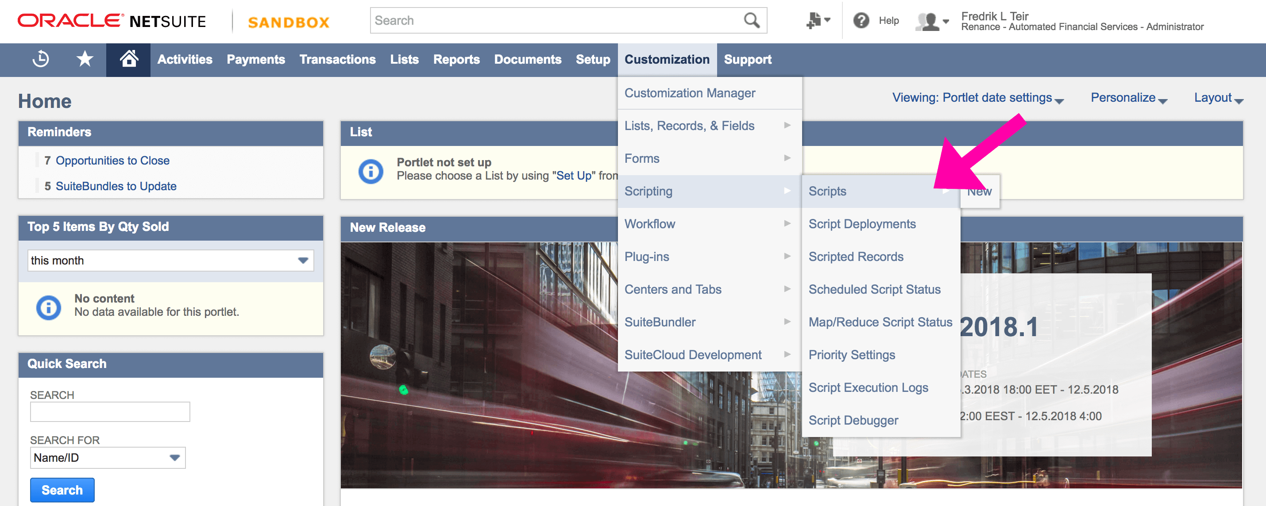This screenshot has width=1266, height=506.
Task: Expand the SuiteCloud Development submenu
Action: coord(710,355)
